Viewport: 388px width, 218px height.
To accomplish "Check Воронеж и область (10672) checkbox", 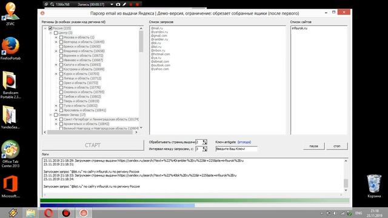I will click(61, 56).
